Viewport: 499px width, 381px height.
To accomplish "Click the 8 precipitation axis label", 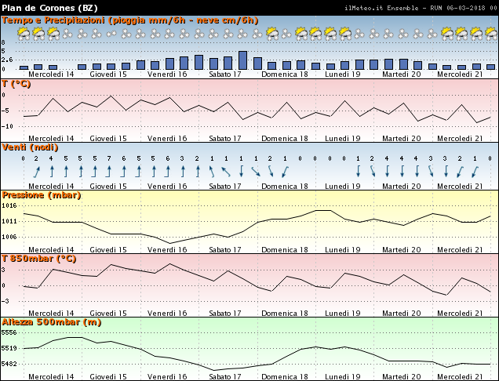I will coord(3,42).
